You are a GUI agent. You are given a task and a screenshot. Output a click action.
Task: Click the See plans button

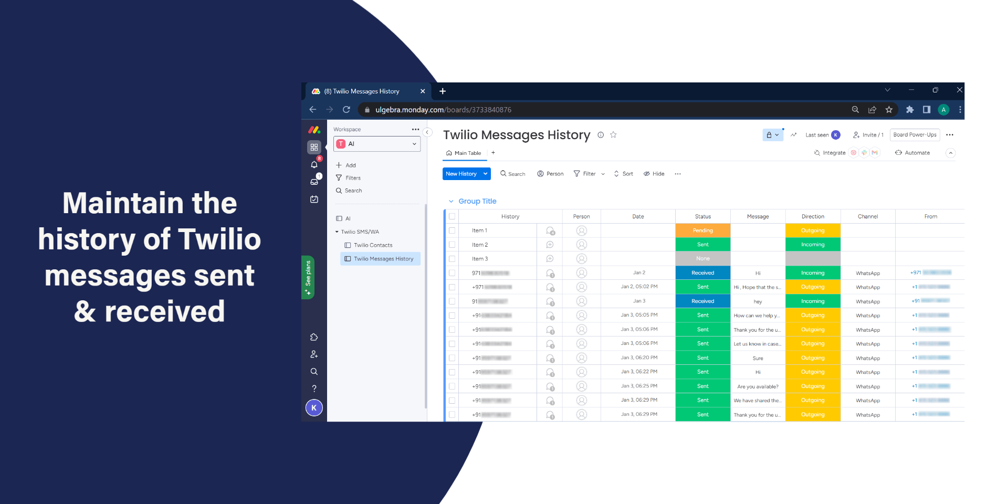[308, 277]
